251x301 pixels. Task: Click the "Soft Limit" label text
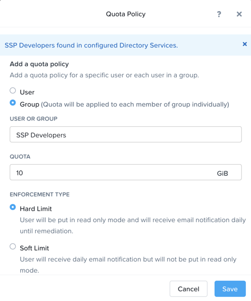click(x=34, y=248)
